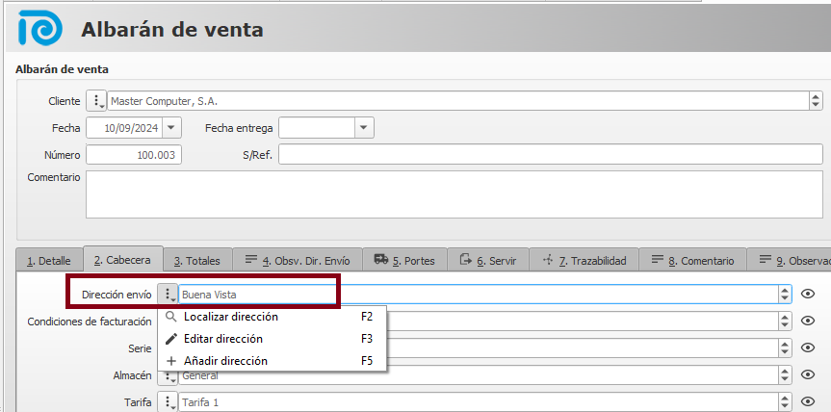Open Cliente options three-dot button
This screenshot has width=831, height=412.
pyautogui.click(x=96, y=101)
